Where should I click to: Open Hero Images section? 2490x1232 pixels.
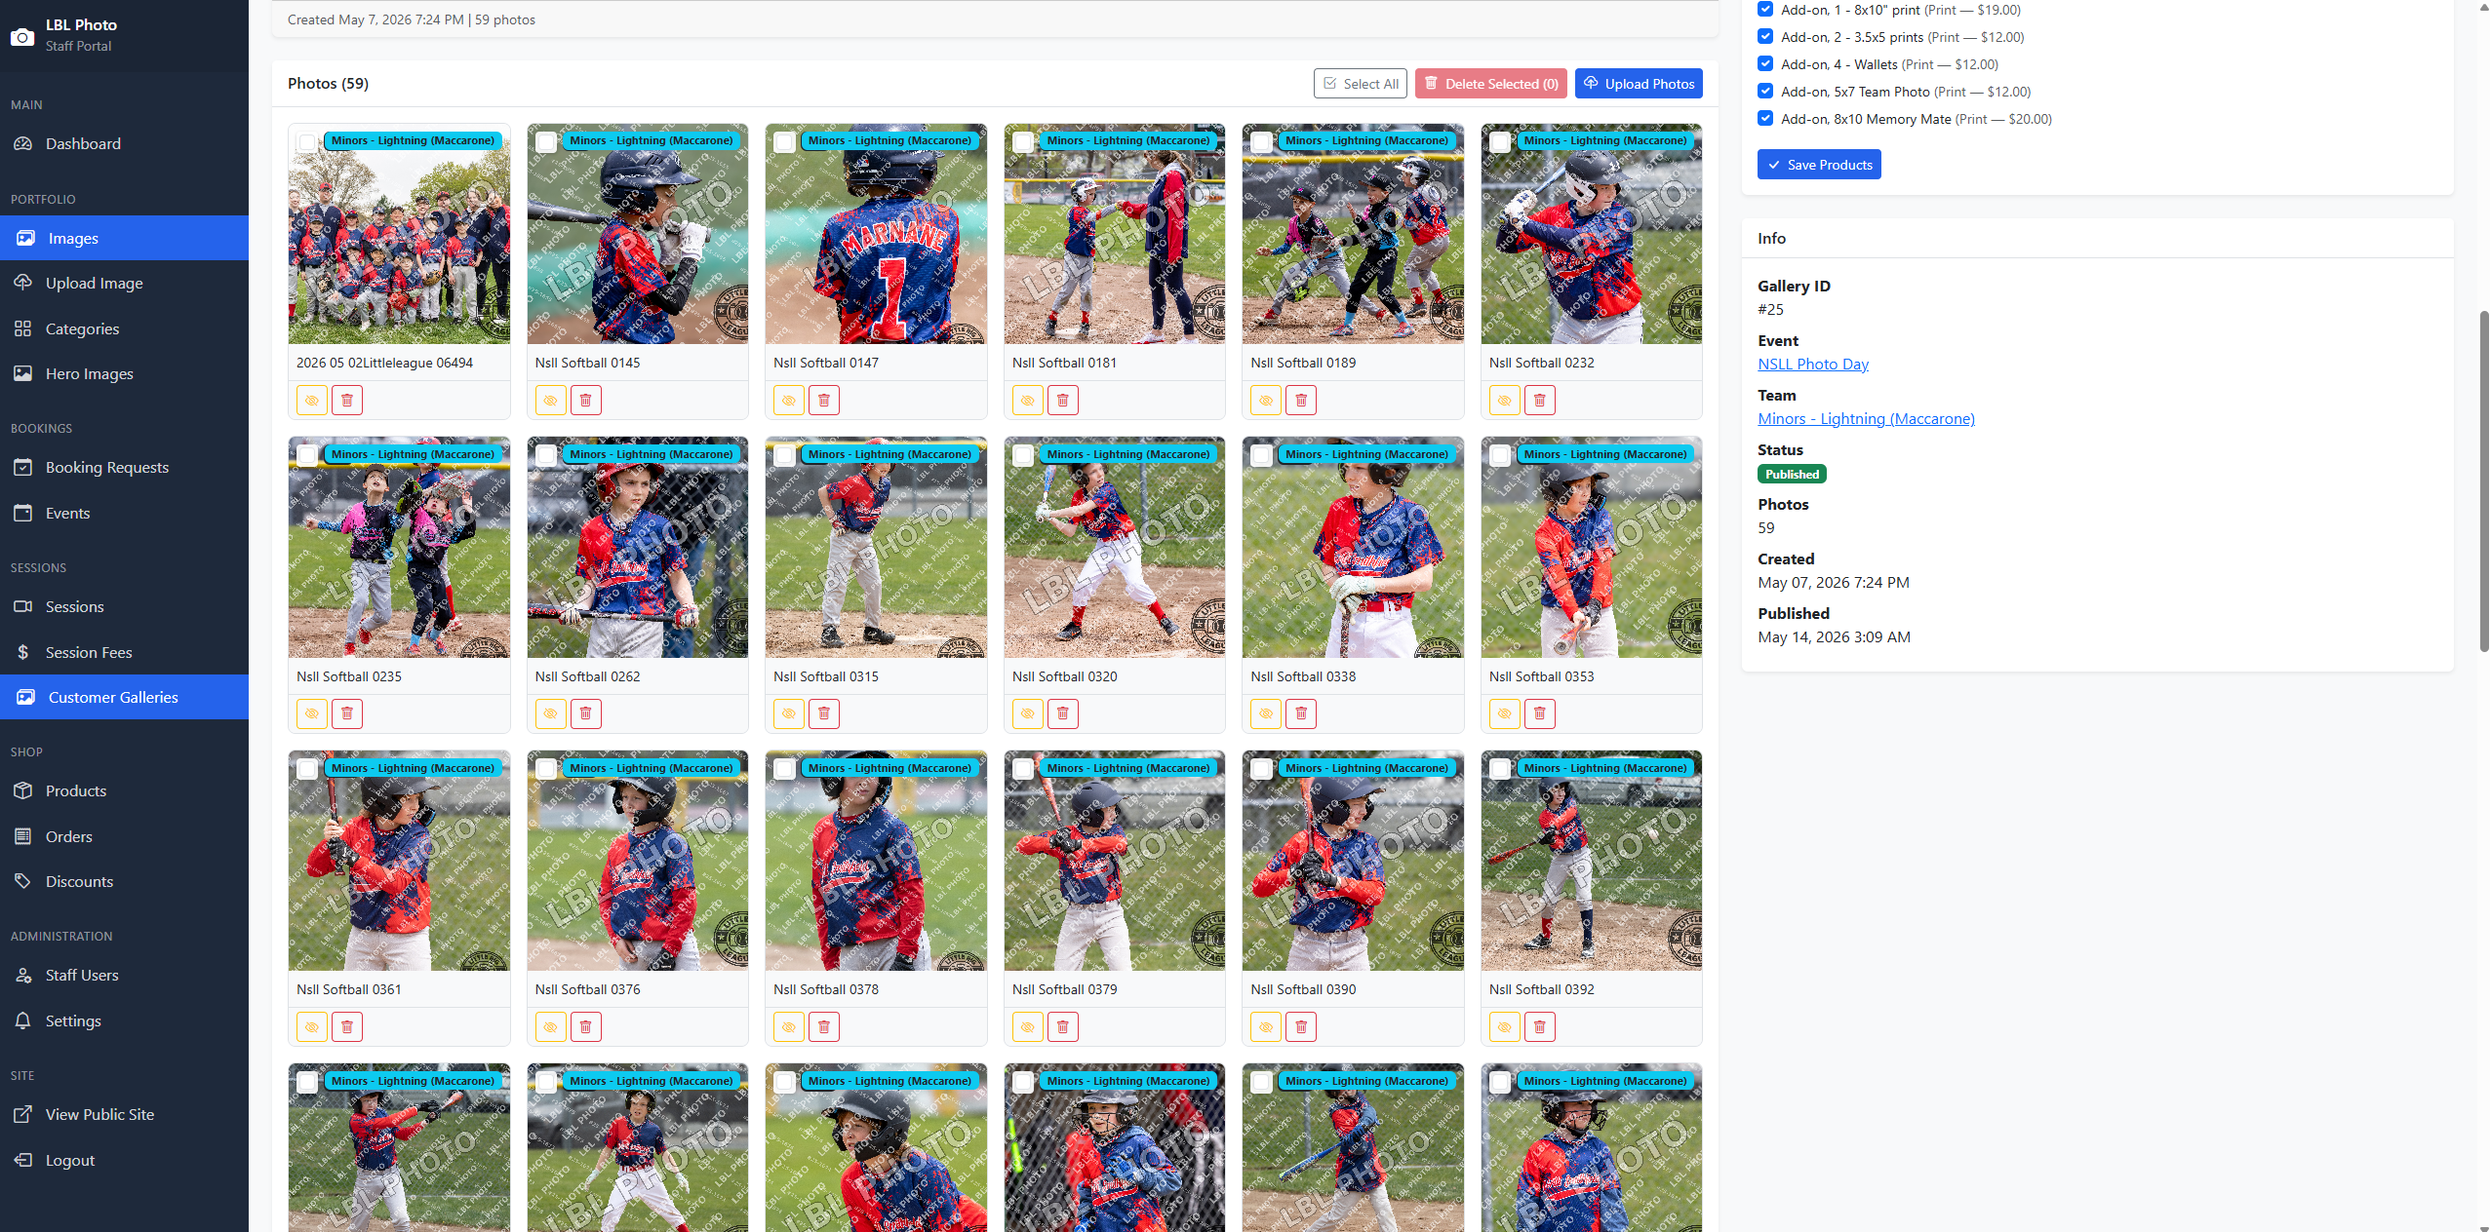(124, 374)
